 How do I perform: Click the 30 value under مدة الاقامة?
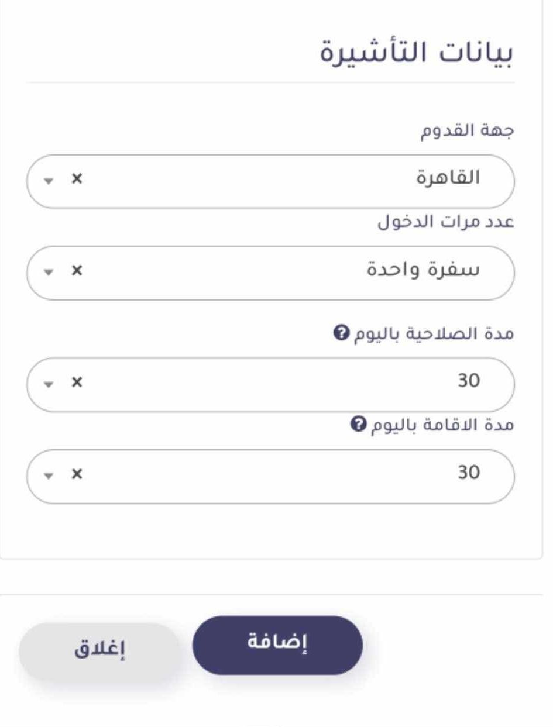pyautogui.click(x=468, y=473)
